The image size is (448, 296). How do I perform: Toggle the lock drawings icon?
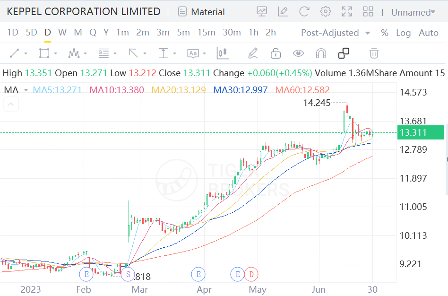(276, 53)
